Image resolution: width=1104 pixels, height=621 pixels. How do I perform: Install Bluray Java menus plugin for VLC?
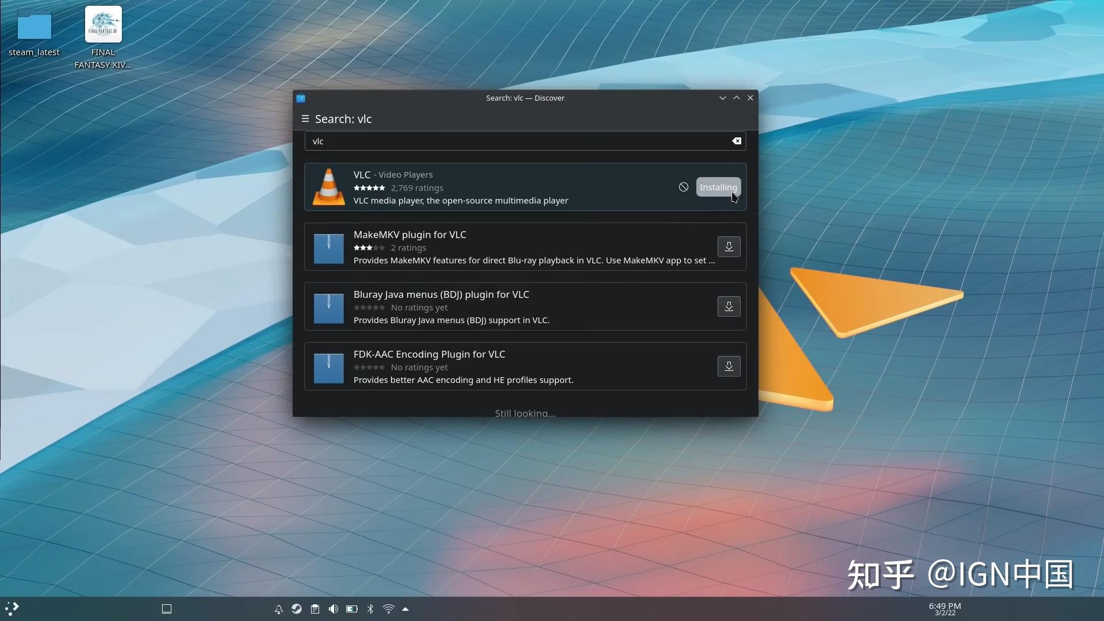coord(729,307)
